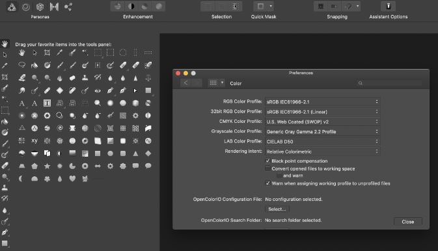Image resolution: width=438 pixels, height=251 pixels.
Task: Switch to the Develop persona icon
Action: [x=40, y=7]
